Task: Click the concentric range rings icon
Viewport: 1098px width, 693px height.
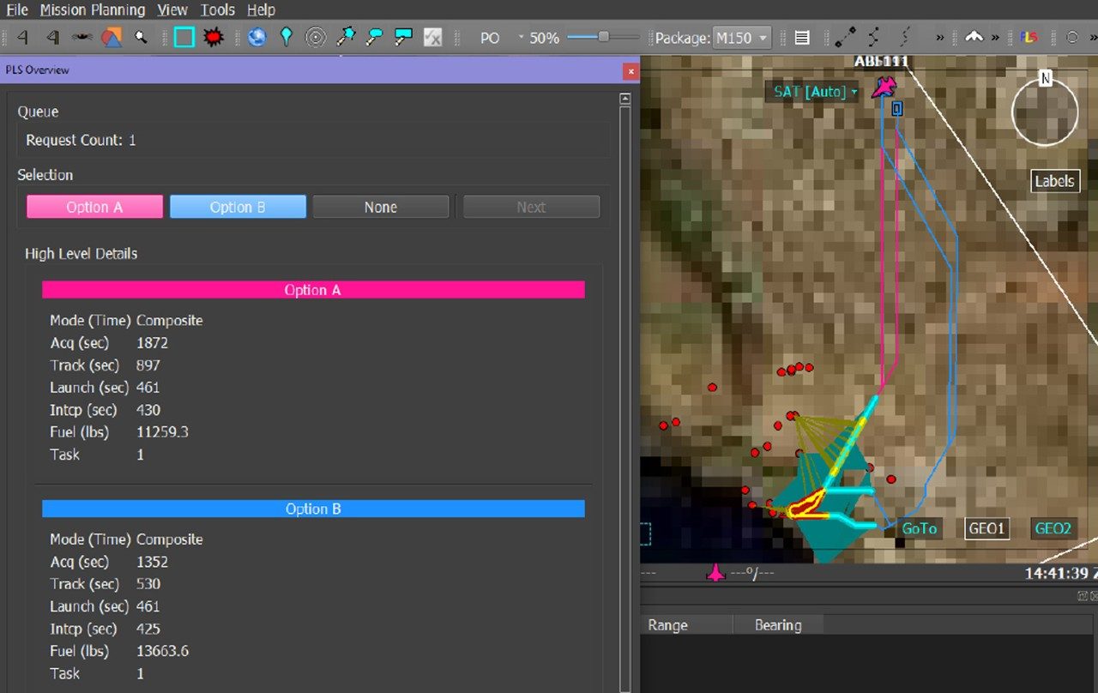Action: tap(316, 38)
